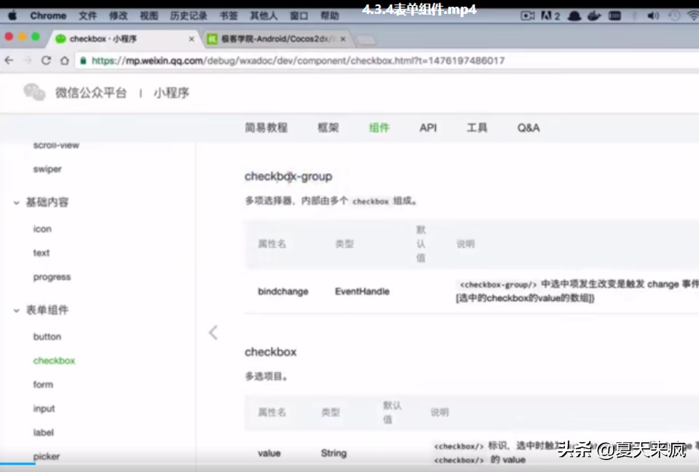Close the checkbox · 小程序 tab

coord(191,39)
